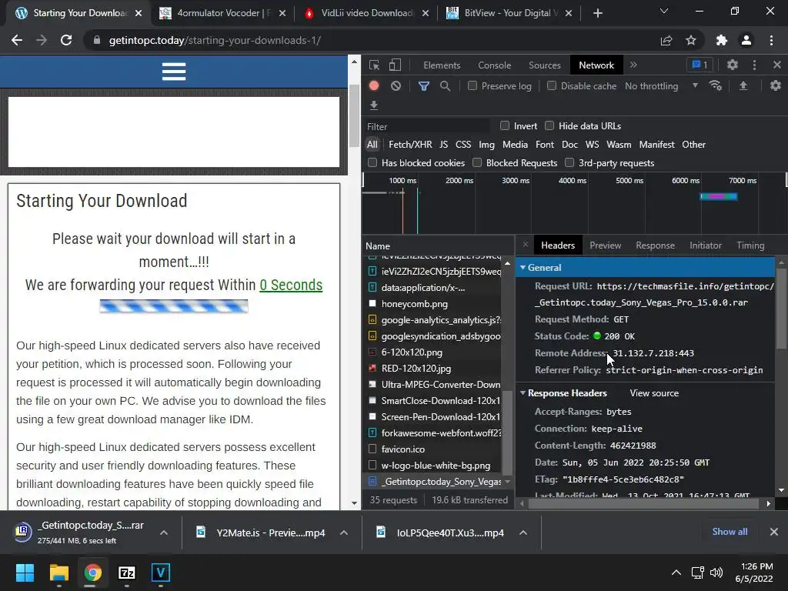Open the Initiator tab of request

pyautogui.click(x=706, y=245)
